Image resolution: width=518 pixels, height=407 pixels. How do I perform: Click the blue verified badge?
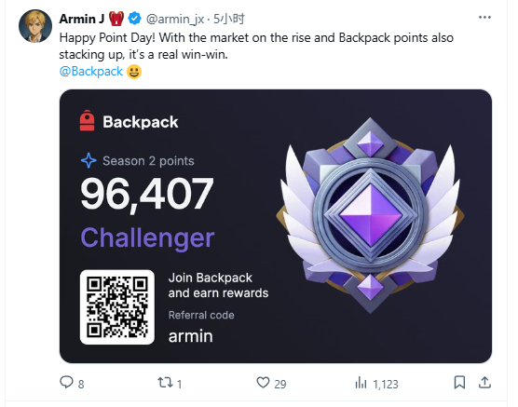coord(134,19)
